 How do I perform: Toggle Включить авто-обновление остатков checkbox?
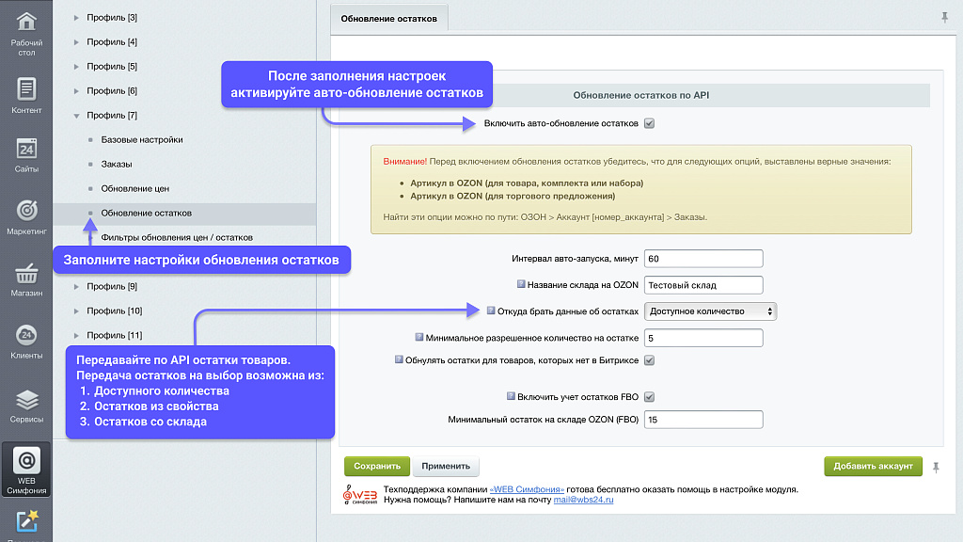(x=649, y=123)
